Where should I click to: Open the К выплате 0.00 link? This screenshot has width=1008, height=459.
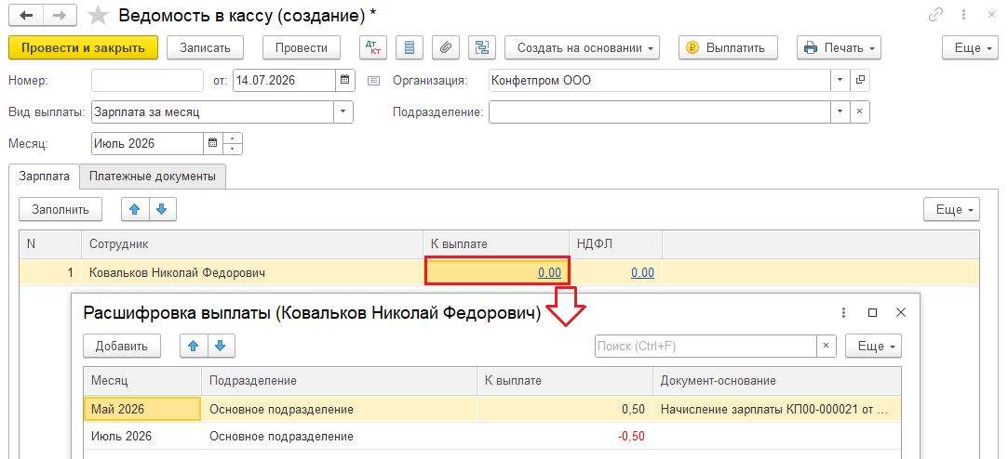(550, 273)
